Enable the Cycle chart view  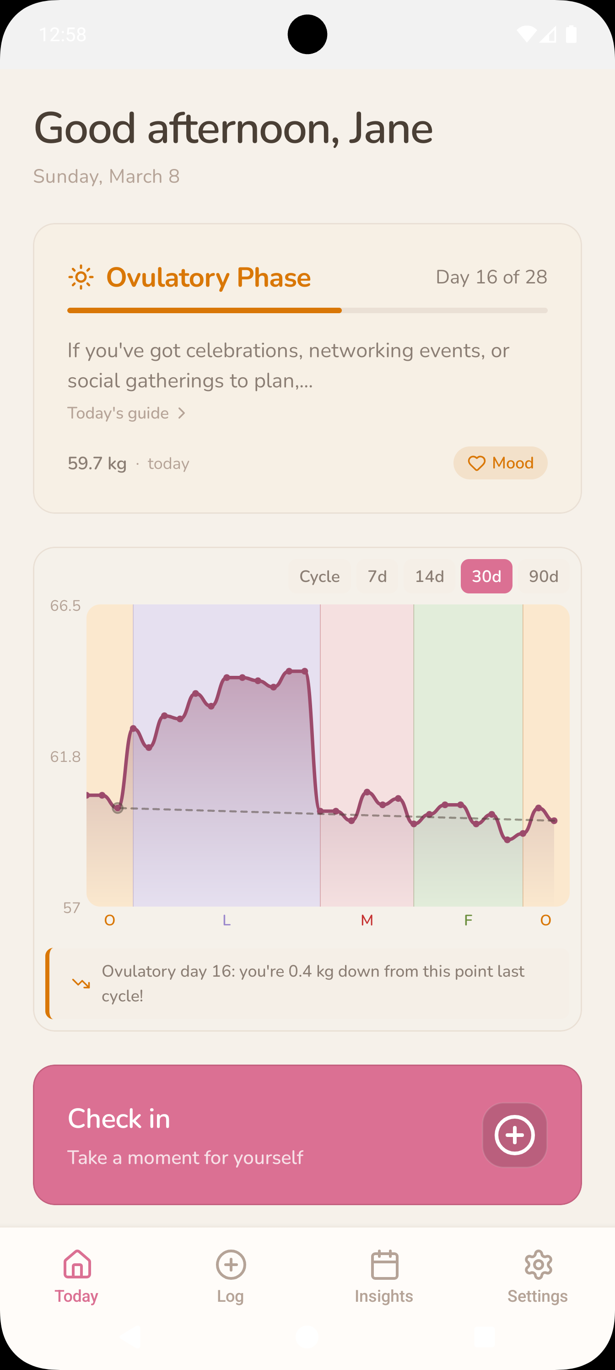[319, 576]
